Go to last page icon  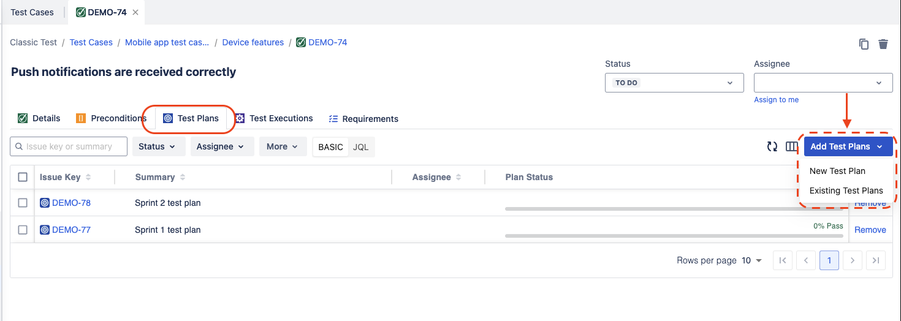tap(876, 260)
